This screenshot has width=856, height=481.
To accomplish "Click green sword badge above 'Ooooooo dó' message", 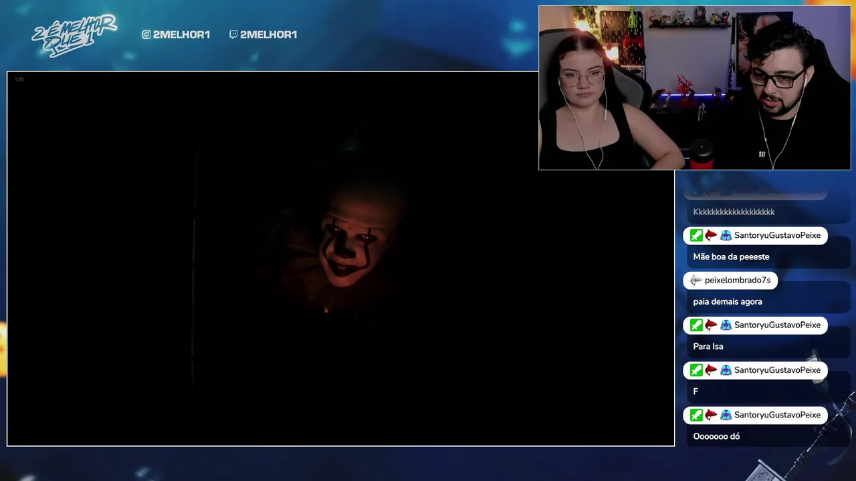I will point(696,415).
